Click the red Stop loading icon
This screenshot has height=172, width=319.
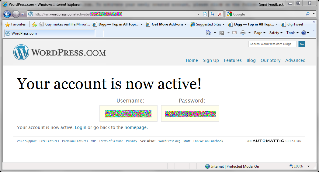point(220,14)
